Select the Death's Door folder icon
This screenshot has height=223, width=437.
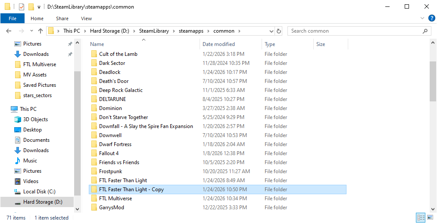pyautogui.click(x=94, y=81)
